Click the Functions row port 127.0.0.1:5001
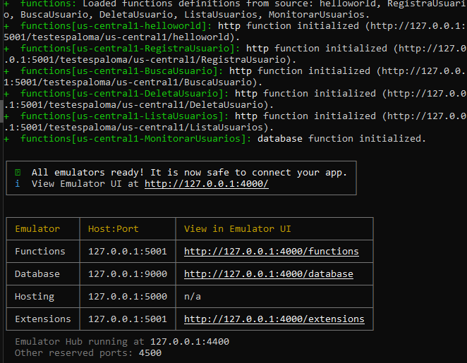This screenshot has height=363, width=467. pyautogui.click(x=128, y=252)
